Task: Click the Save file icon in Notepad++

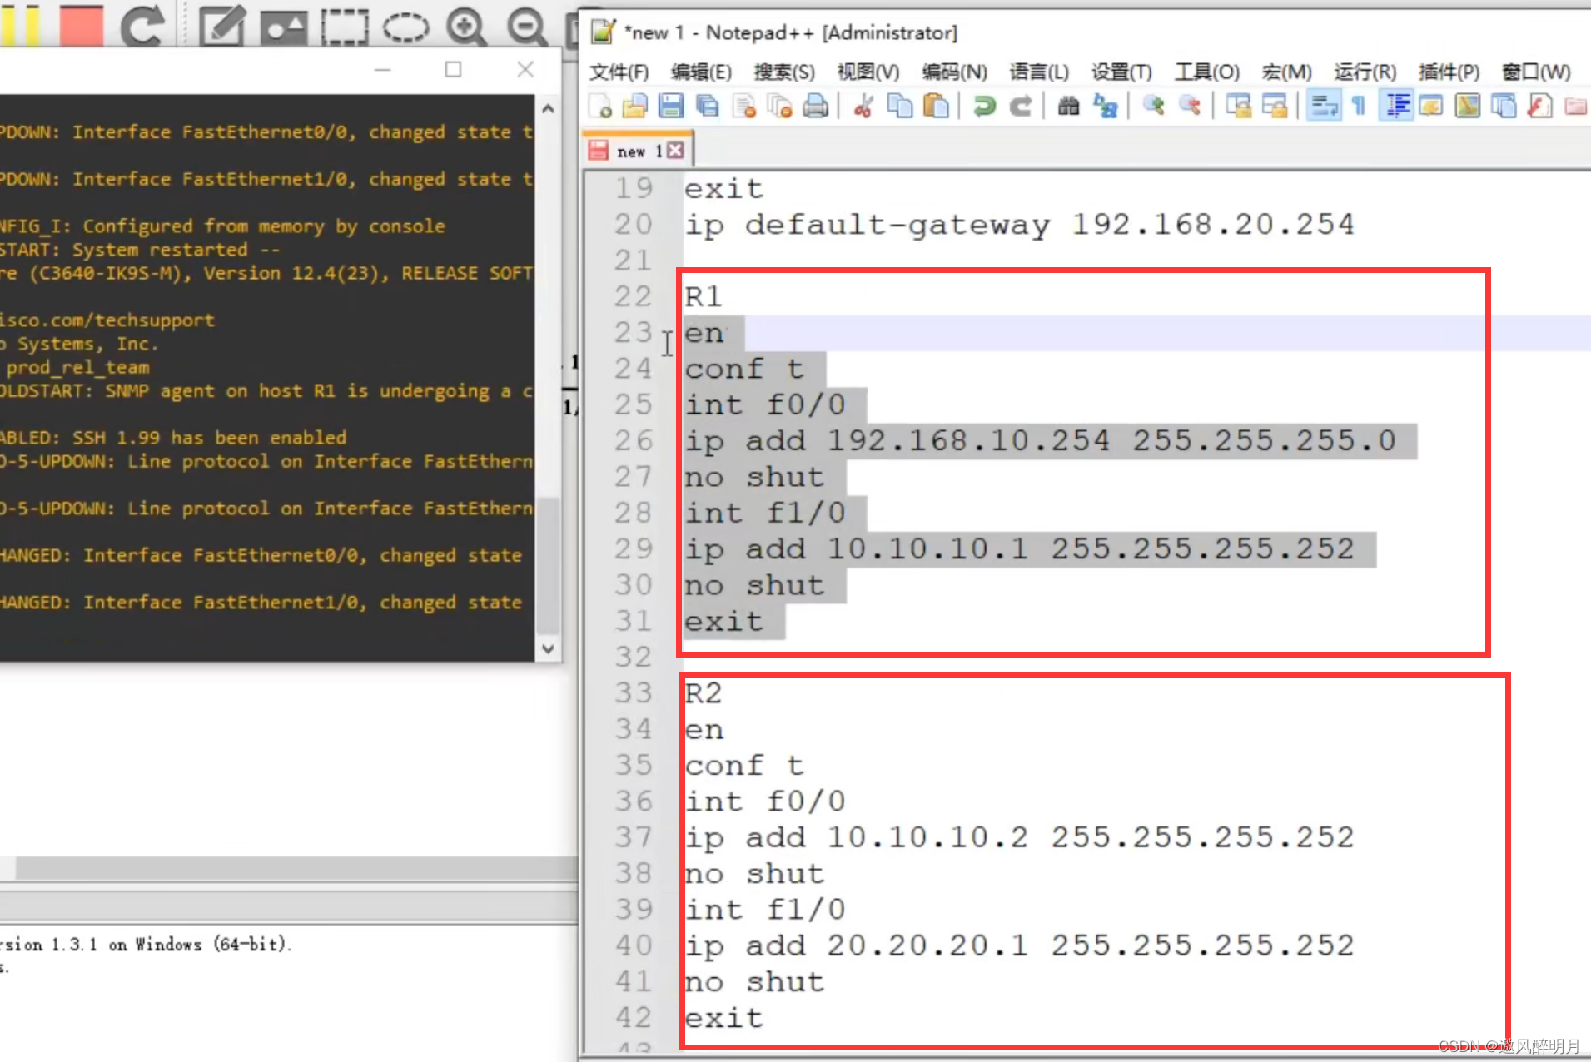Action: tap(670, 107)
